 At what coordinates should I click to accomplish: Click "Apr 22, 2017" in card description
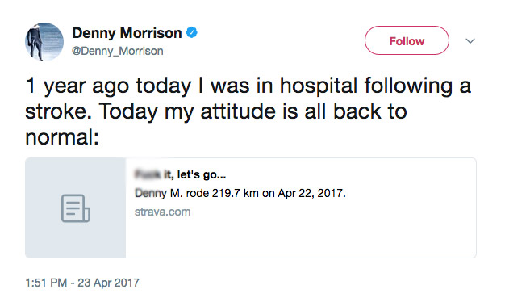[x=311, y=193]
